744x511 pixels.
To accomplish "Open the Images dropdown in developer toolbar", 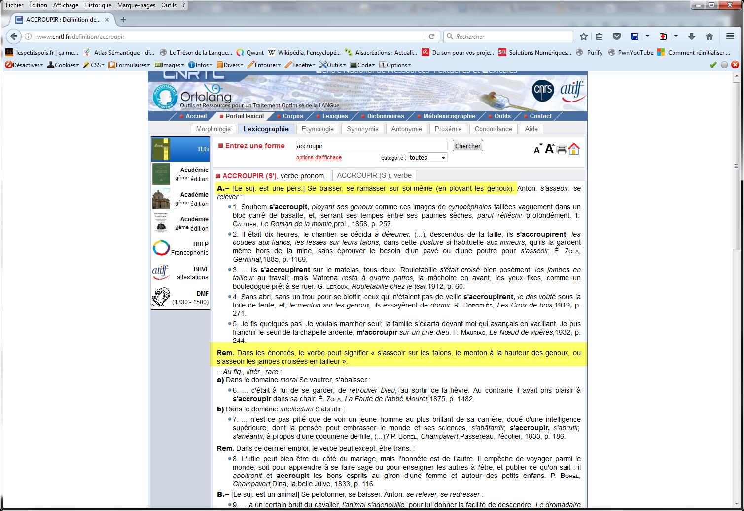I will pos(169,65).
